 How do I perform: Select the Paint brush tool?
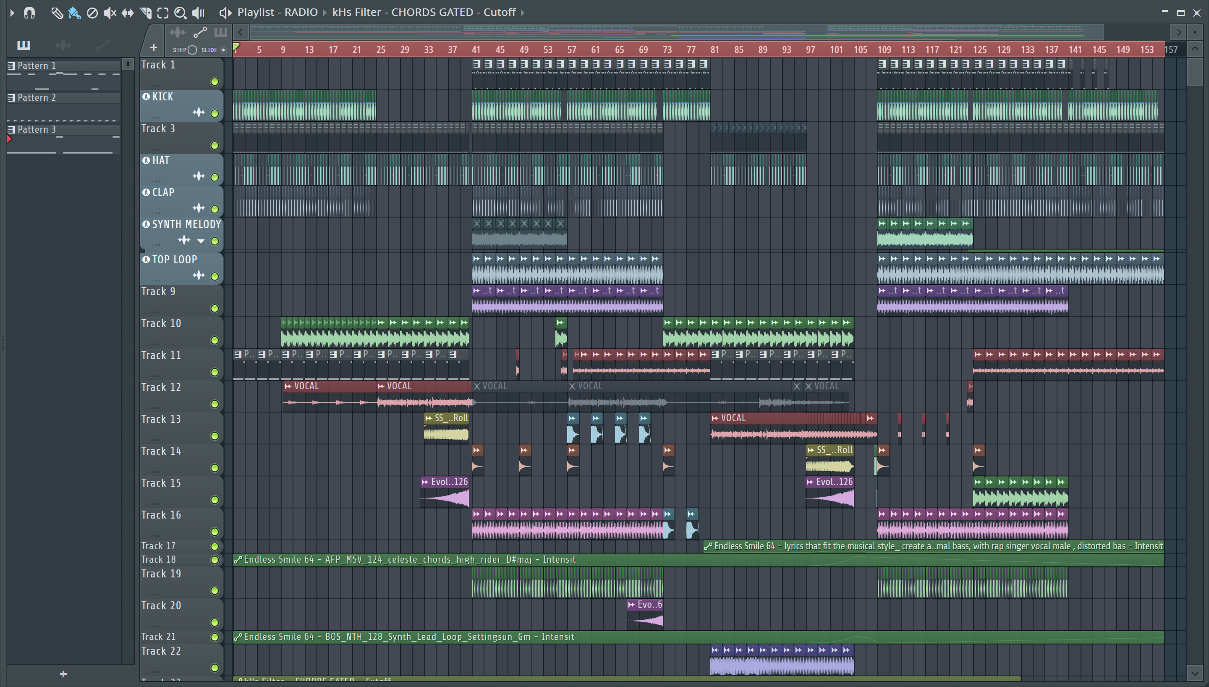tap(74, 13)
